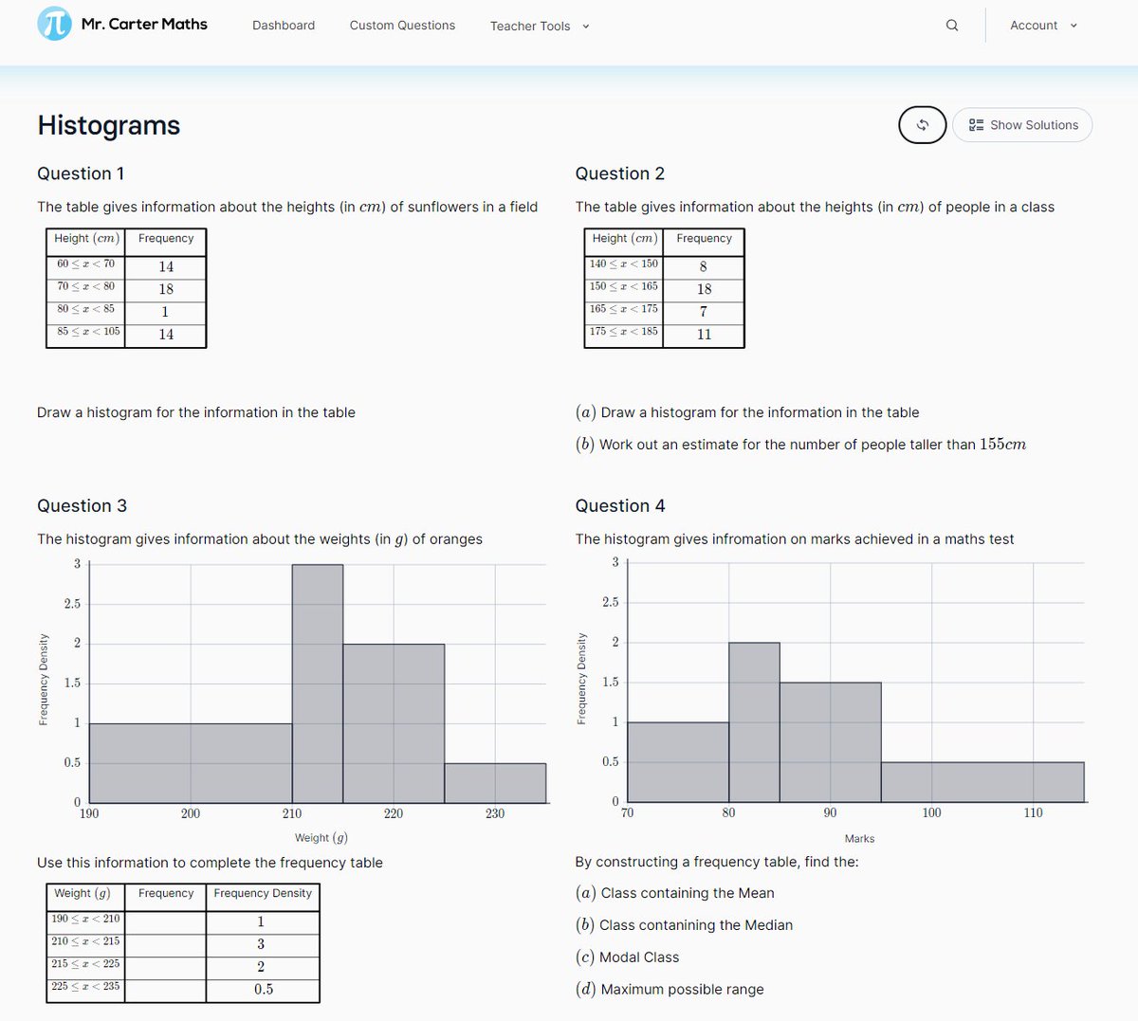Click the 85 ≤ x < 105 row label
The width and height of the screenshot is (1138, 1021).
pos(87,332)
